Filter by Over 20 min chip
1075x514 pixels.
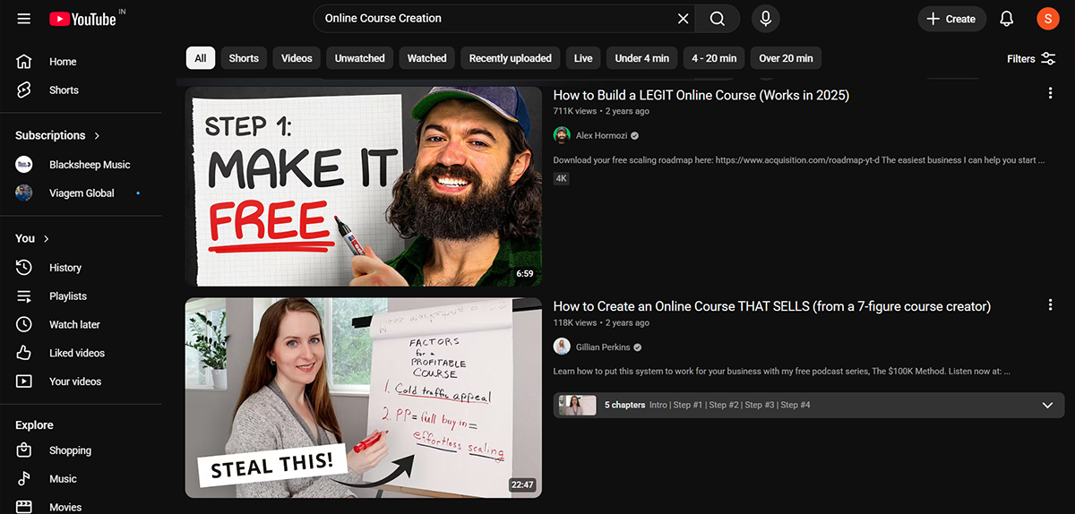(786, 58)
